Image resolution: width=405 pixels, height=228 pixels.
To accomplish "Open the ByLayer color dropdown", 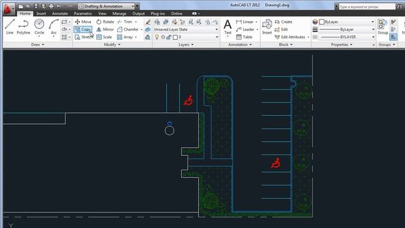I will [x=346, y=22].
